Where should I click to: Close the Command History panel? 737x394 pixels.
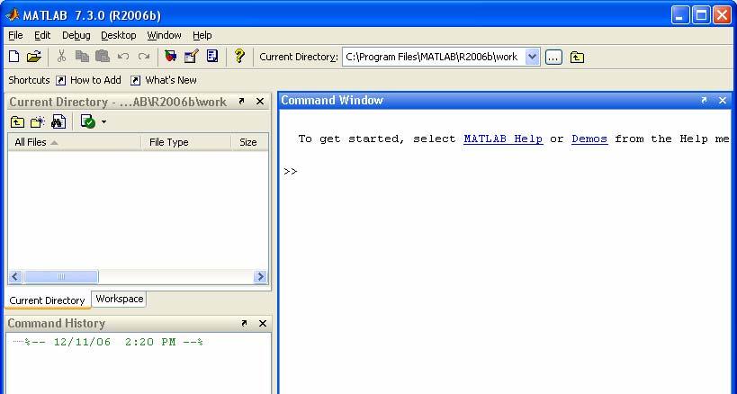click(263, 323)
